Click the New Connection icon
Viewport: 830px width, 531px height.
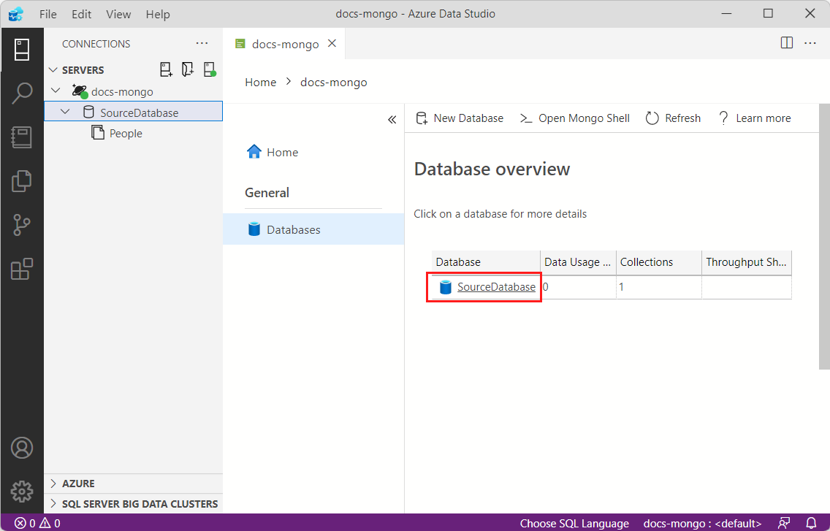(166, 70)
